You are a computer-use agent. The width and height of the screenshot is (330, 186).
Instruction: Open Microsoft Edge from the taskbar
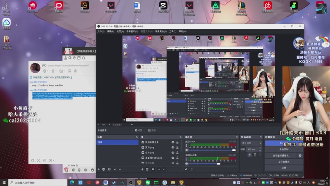click(72, 182)
